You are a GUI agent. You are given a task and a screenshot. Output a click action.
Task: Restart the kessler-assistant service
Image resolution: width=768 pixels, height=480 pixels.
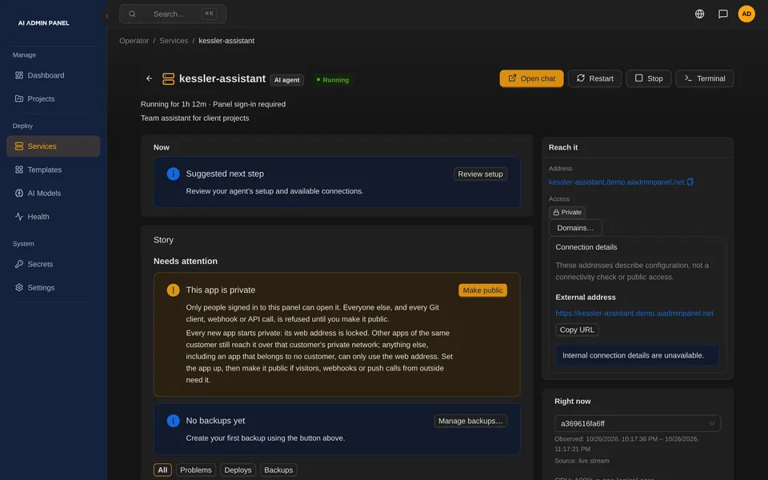[594, 78]
